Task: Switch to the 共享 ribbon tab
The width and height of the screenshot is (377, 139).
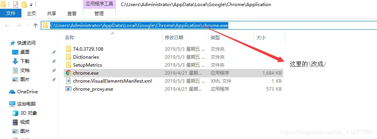Action: click(x=52, y=14)
